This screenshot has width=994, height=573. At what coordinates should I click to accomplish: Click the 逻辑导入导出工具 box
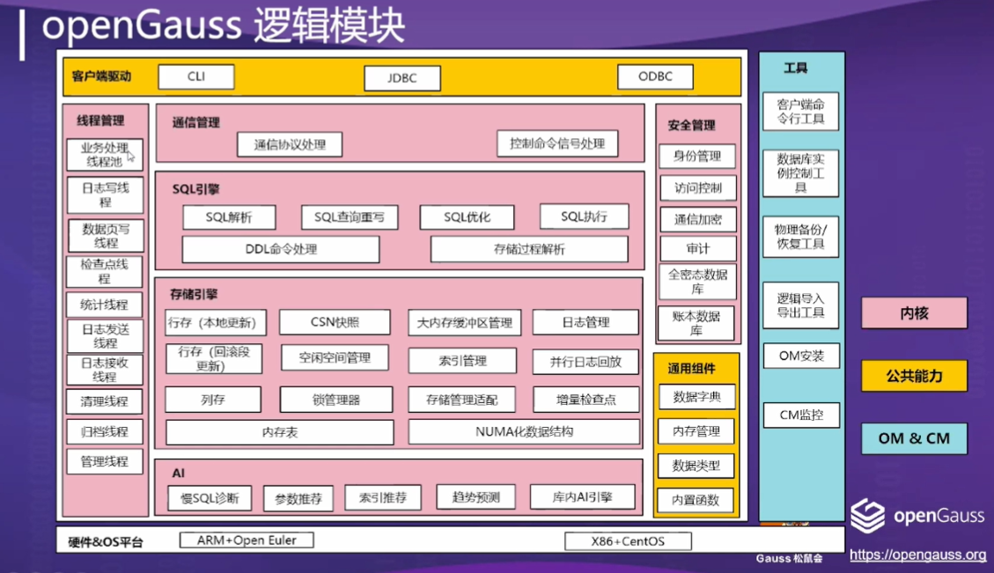pyautogui.click(x=800, y=305)
